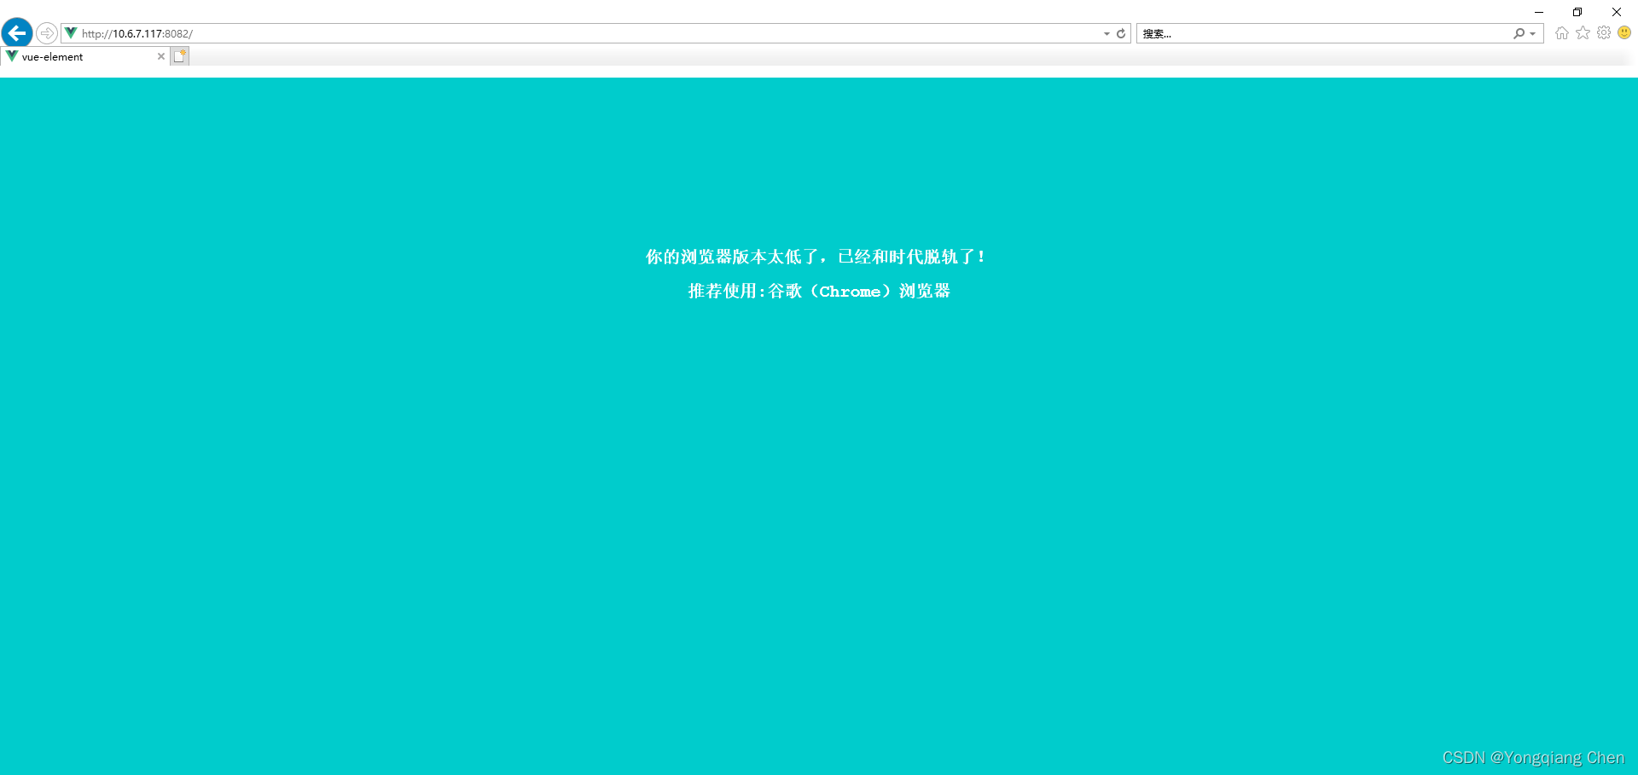This screenshot has height=775, width=1638.
Task: Click the browser Back arrow button
Action: coord(17,33)
